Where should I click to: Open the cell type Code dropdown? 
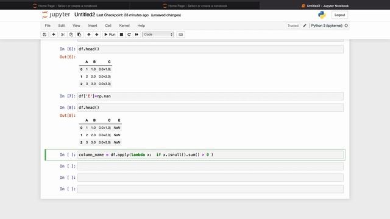[x=158, y=35]
